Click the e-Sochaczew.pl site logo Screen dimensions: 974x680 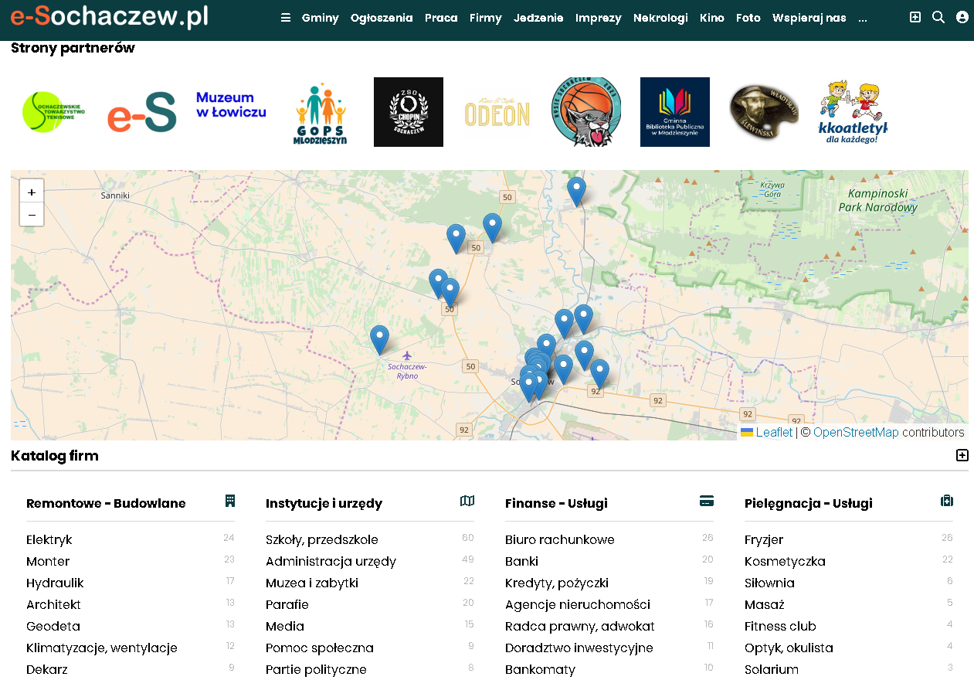pos(110,16)
